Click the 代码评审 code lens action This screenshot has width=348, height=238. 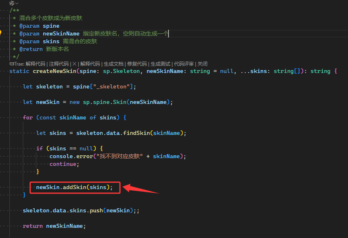(184, 64)
